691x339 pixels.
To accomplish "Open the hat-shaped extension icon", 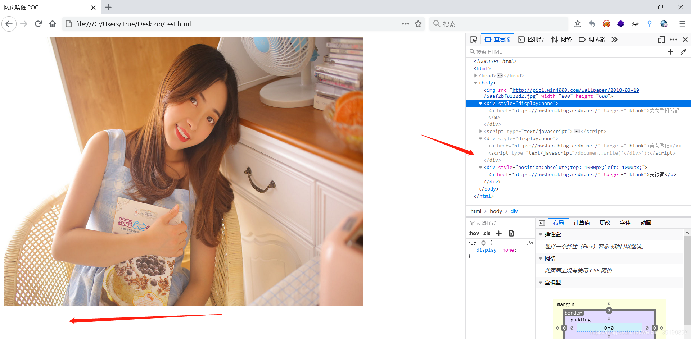I will 635,24.
